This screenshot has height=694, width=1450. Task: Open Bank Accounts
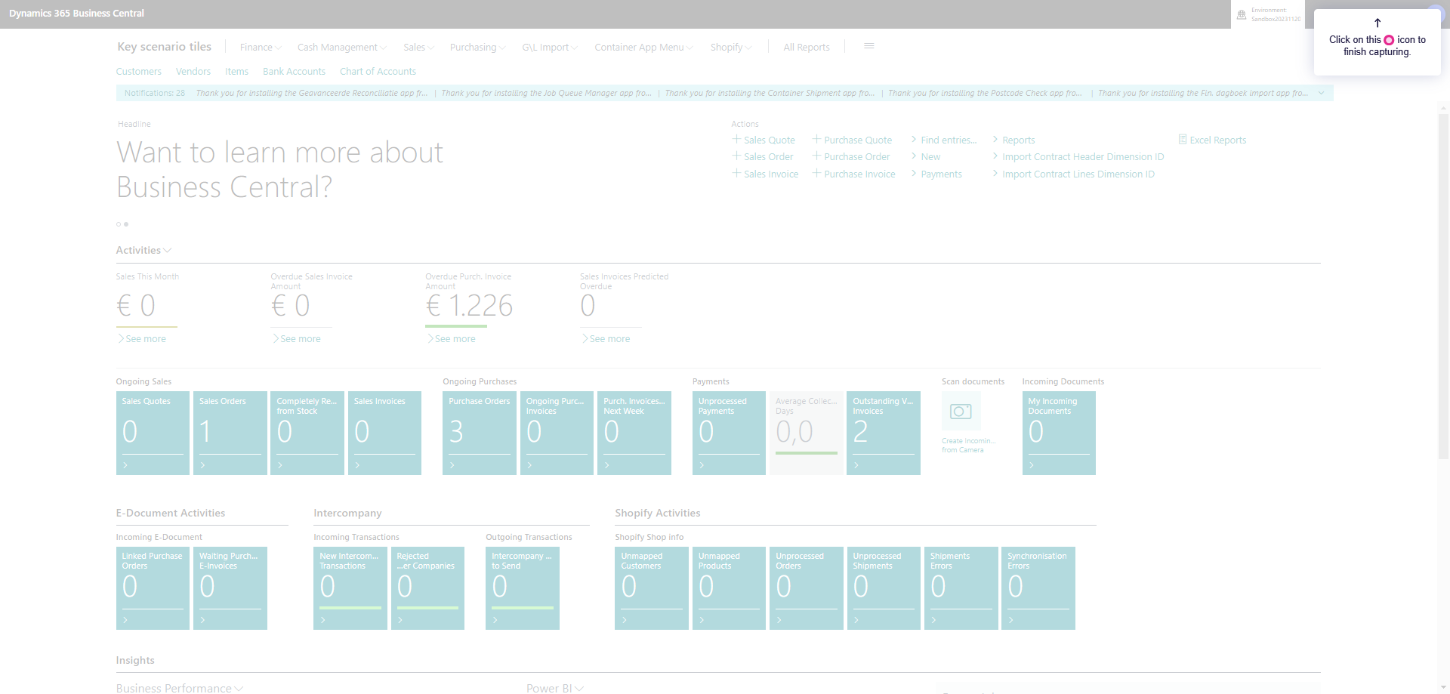(x=294, y=71)
